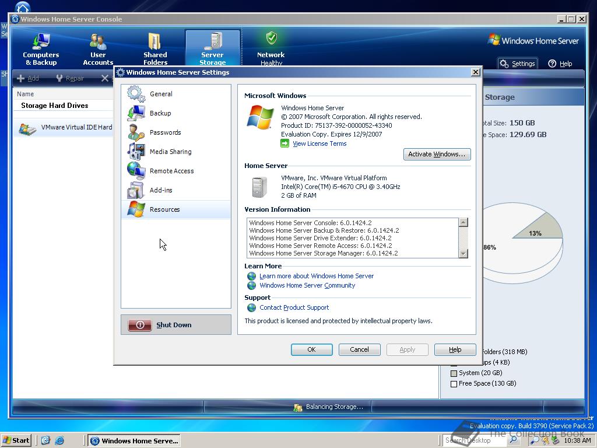Screen dimensions: 597x448
Task: Launch Internet Explorer from Quick Launch
Action: pyautogui.click(x=59, y=440)
